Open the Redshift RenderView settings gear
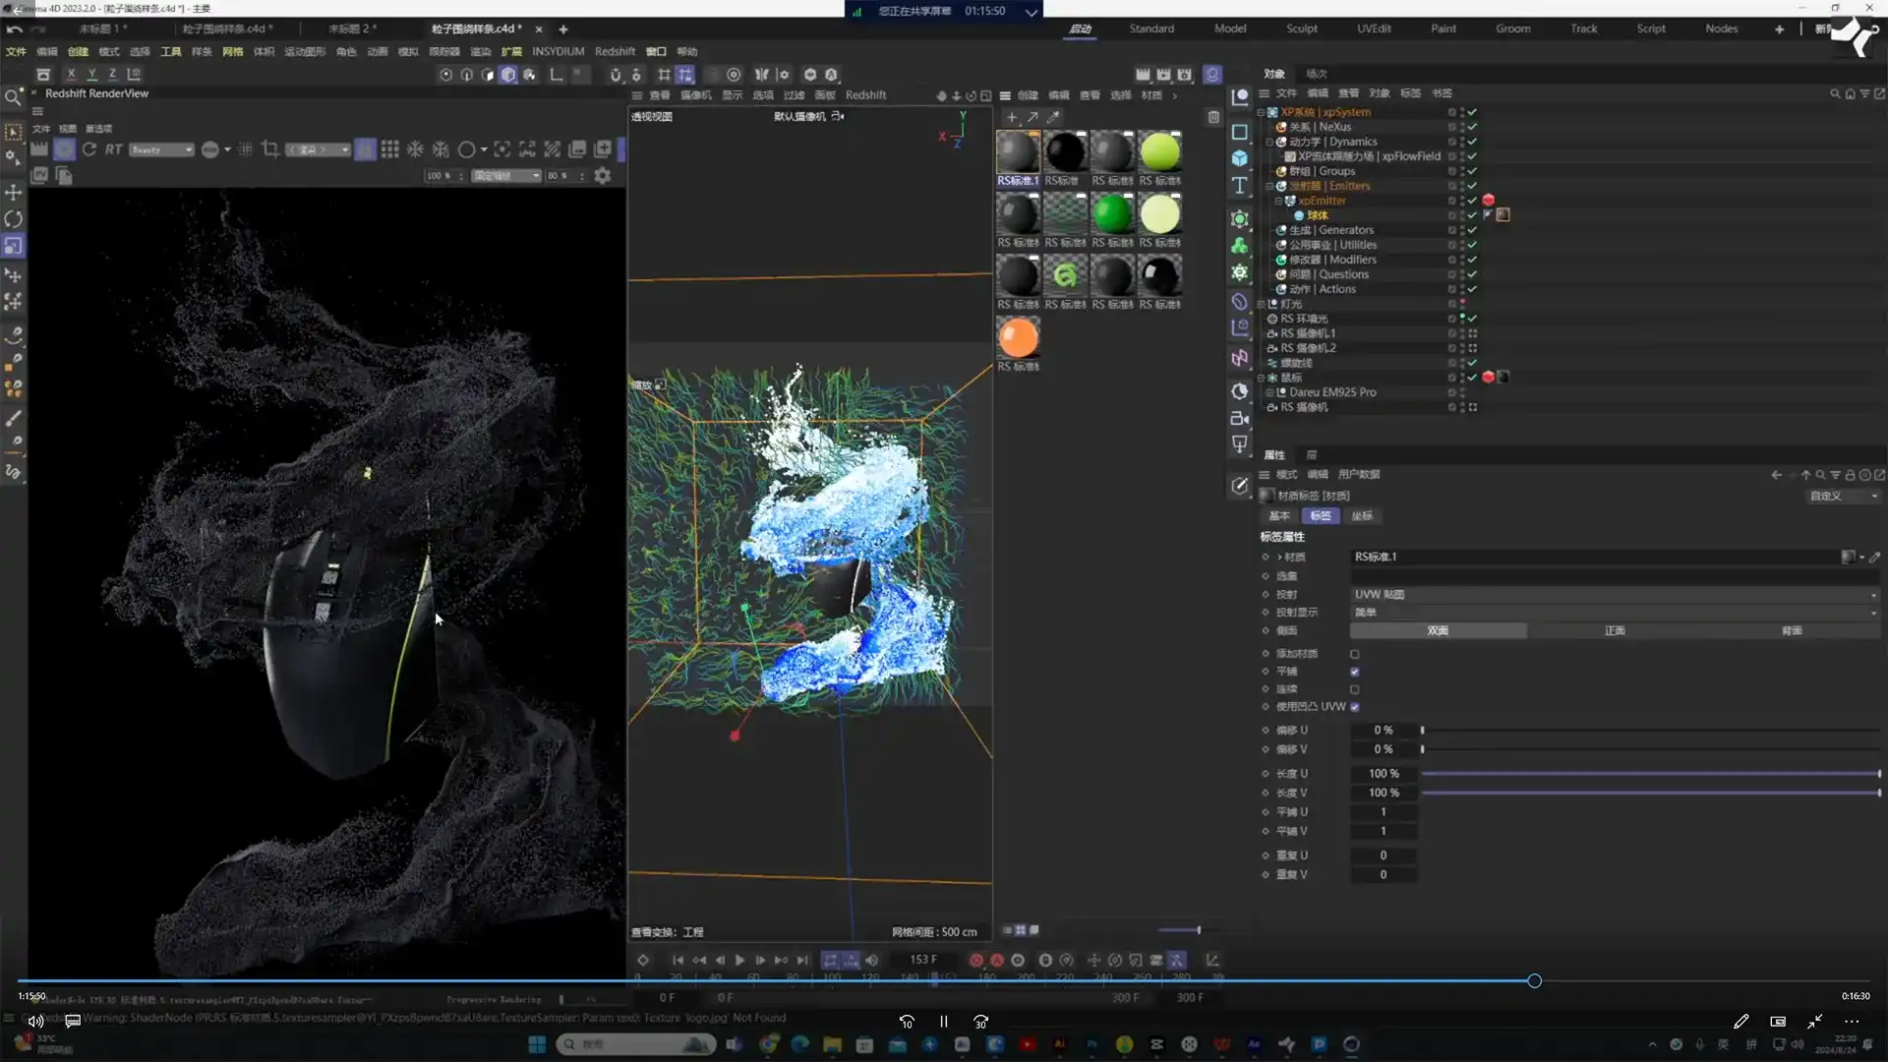 (603, 175)
